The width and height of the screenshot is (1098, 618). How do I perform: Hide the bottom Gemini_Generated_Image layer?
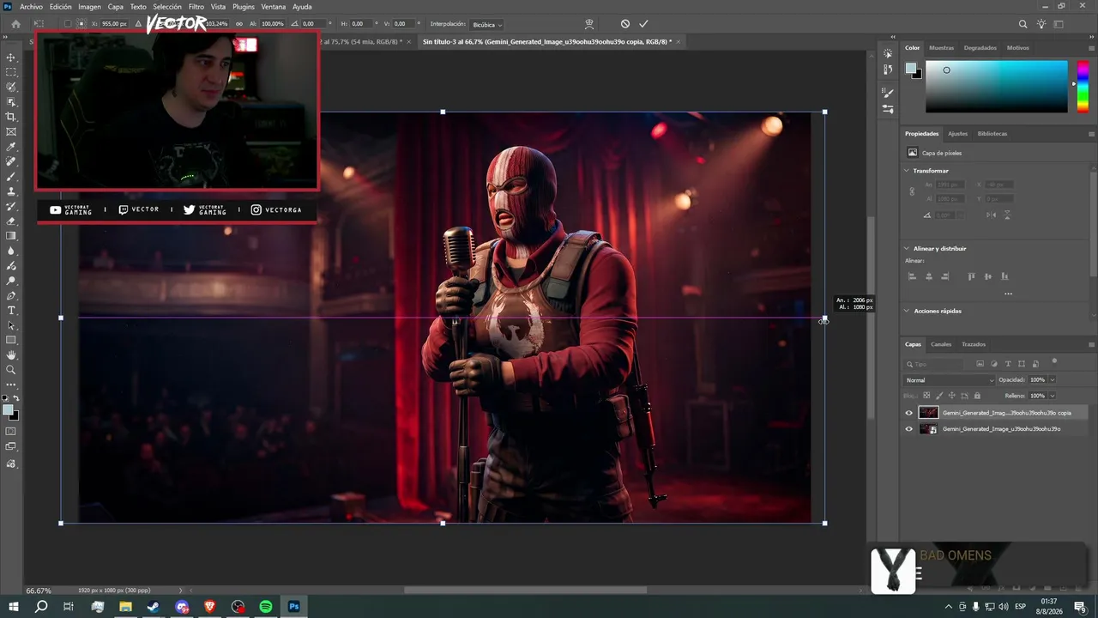[909, 429]
